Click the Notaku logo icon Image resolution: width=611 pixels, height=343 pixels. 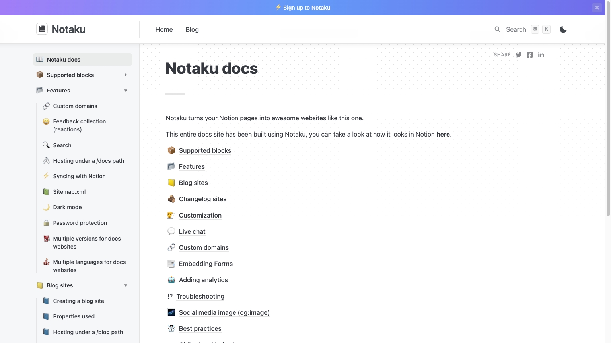[x=42, y=29]
